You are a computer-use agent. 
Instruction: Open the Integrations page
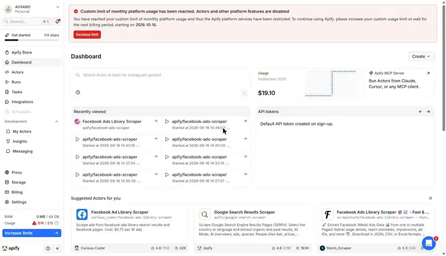tap(32, 102)
